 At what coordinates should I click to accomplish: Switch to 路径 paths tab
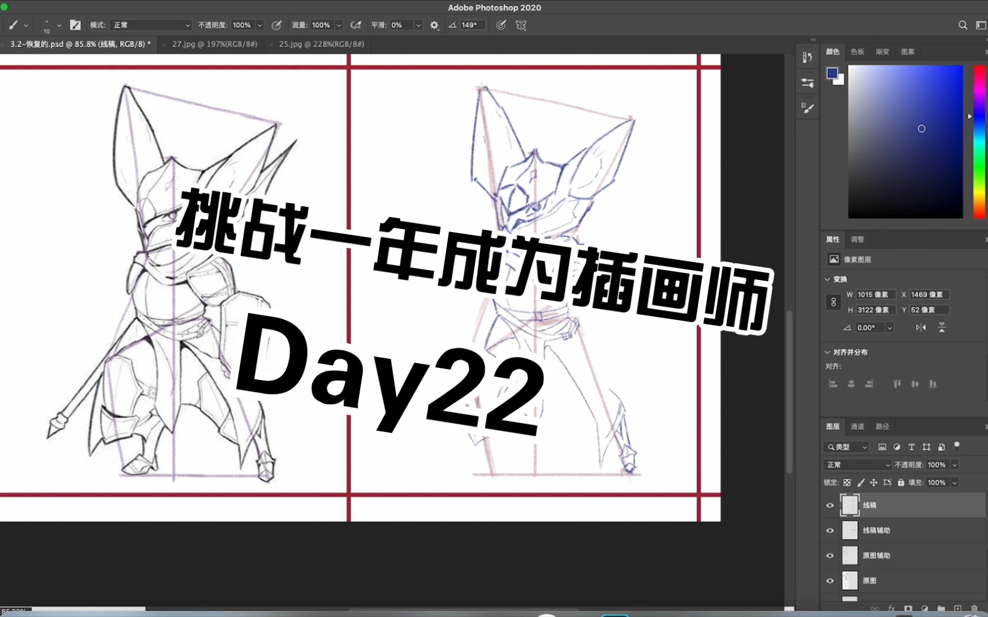(x=882, y=426)
